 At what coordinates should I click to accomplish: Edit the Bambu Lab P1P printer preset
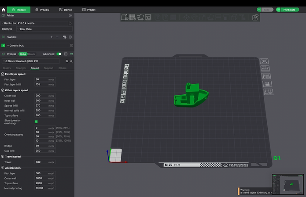(x=70, y=23)
